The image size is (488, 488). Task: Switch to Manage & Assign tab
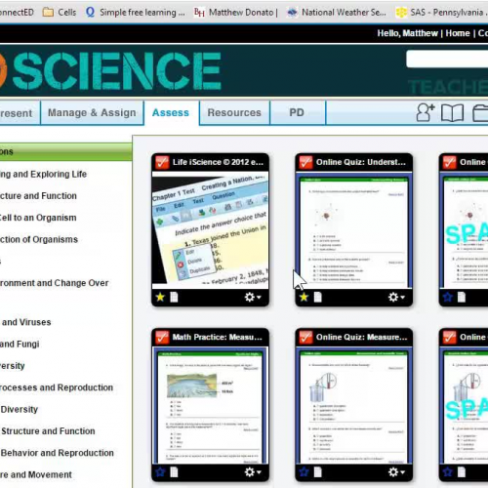click(x=92, y=112)
